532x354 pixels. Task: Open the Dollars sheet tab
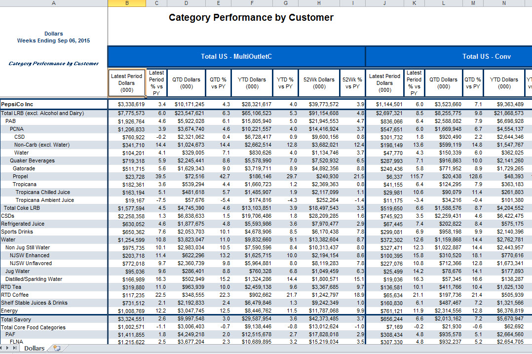[34, 348]
